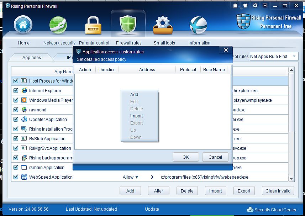Open settings gear icon in title bar
Viewport: 305px width, 216px height.
point(255,5)
